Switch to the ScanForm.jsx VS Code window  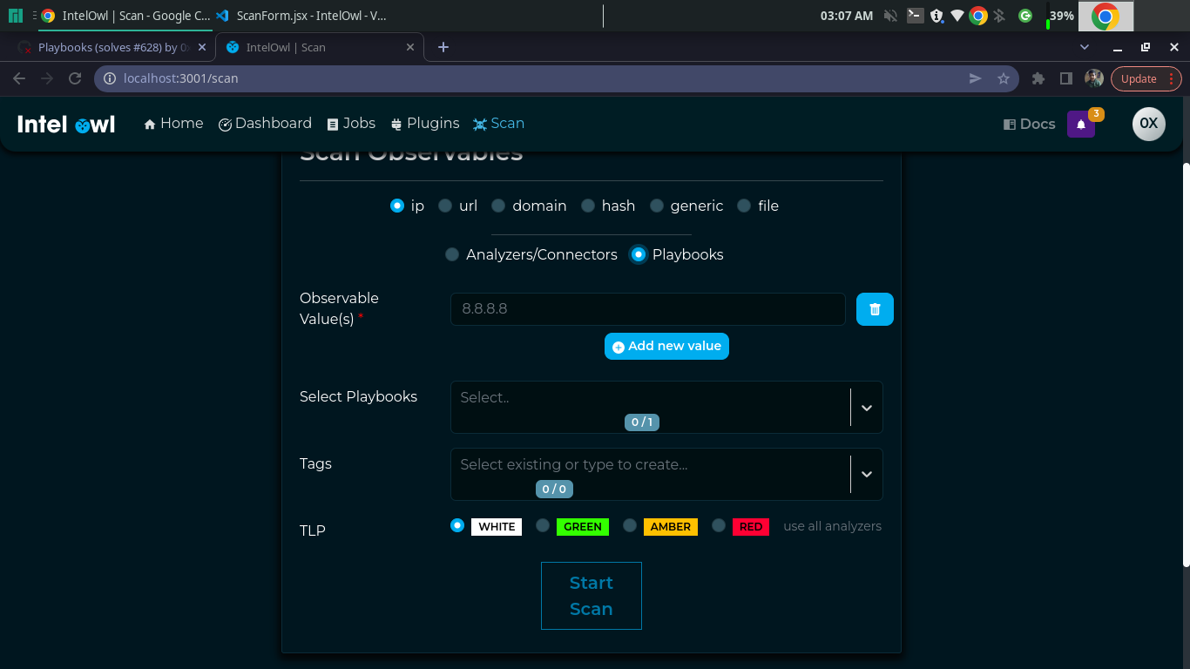(301, 16)
